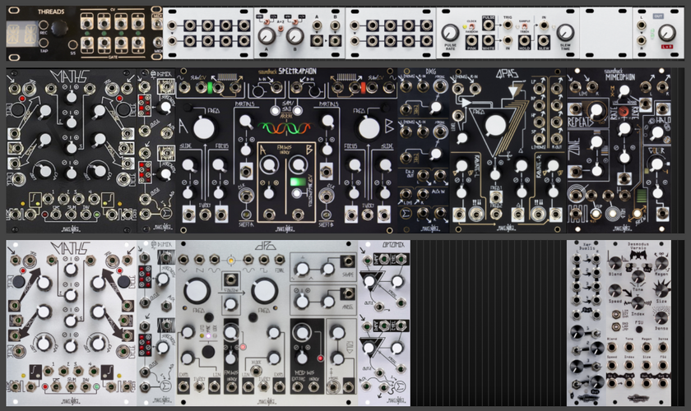The image size is (691, 411).
Task: Click the PULSE RATE knob
Action: [x=450, y=32]
